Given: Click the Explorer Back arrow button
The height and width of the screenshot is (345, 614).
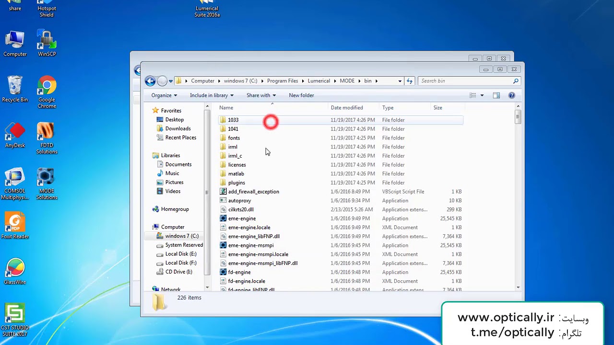Looking at the screenshot, I should click(150, 81).
